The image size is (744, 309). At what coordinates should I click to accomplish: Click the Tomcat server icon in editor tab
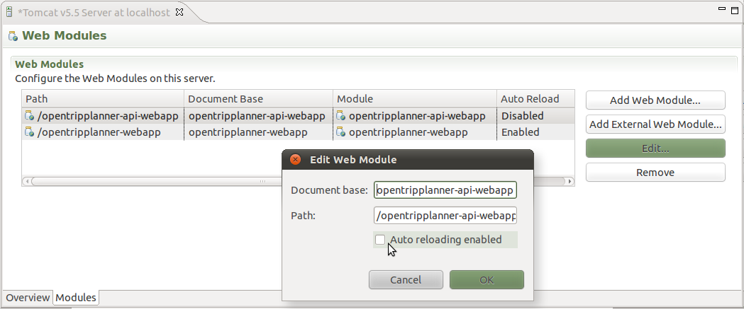tap(9, 13)
